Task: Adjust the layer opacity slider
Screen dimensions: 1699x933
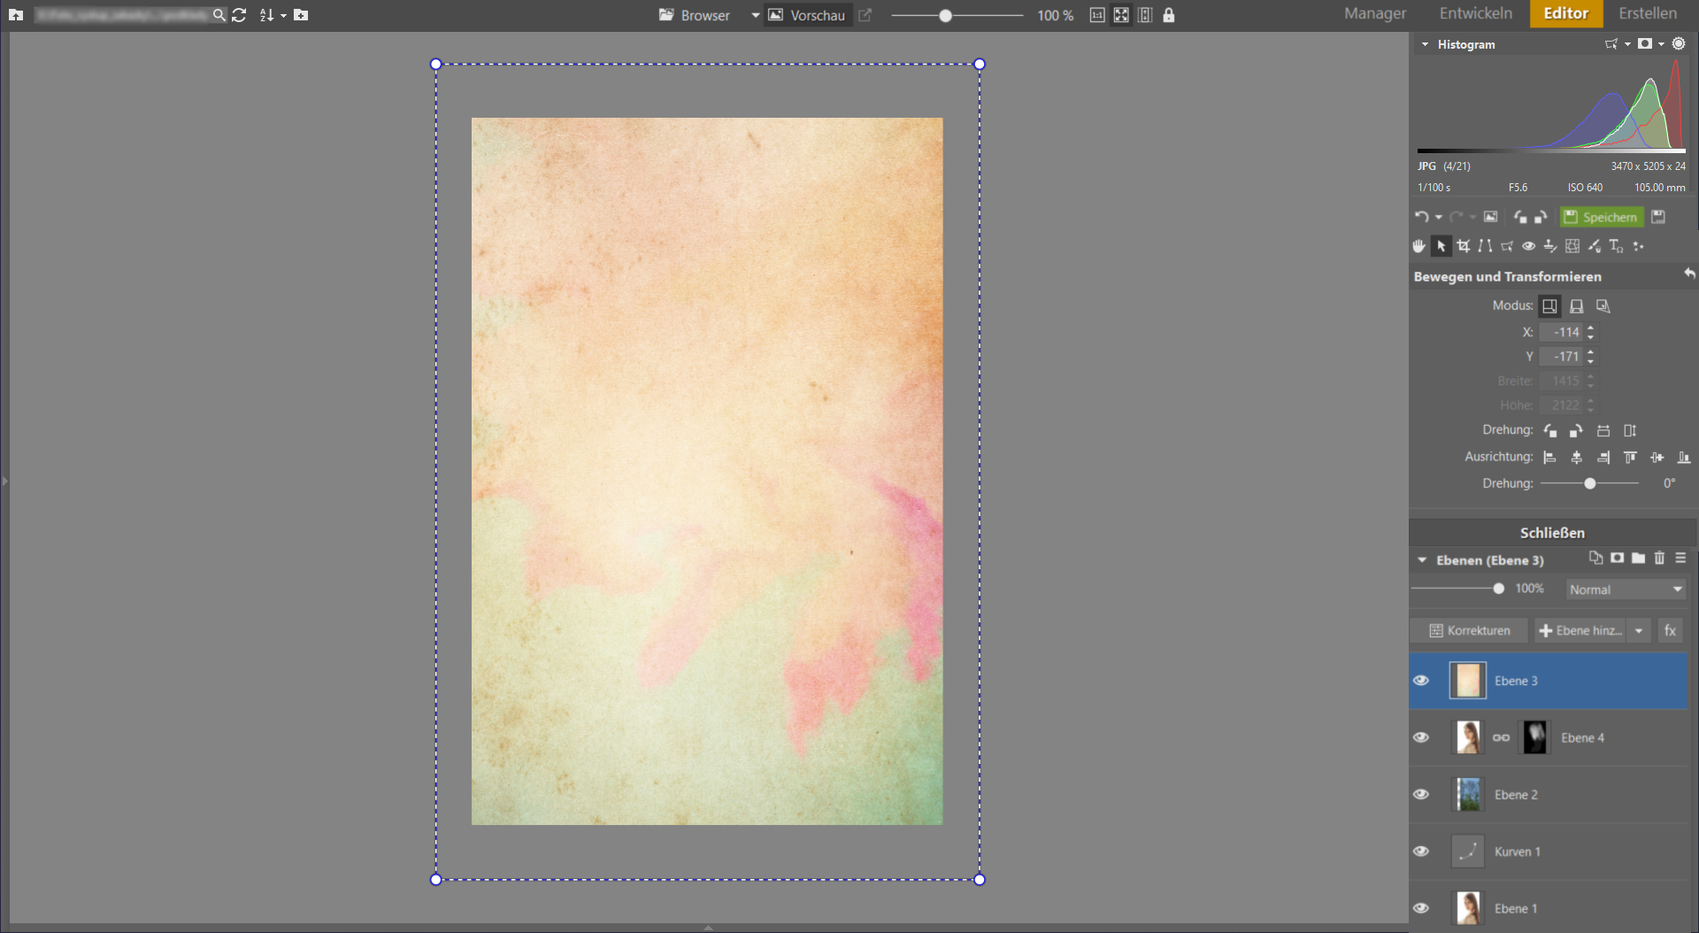Action: (x=1498, y=589)
